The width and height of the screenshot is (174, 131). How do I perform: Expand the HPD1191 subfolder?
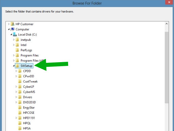click(x=16, y=118)
